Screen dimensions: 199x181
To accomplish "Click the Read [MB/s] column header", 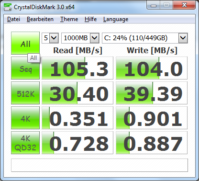I will (77, 50).
